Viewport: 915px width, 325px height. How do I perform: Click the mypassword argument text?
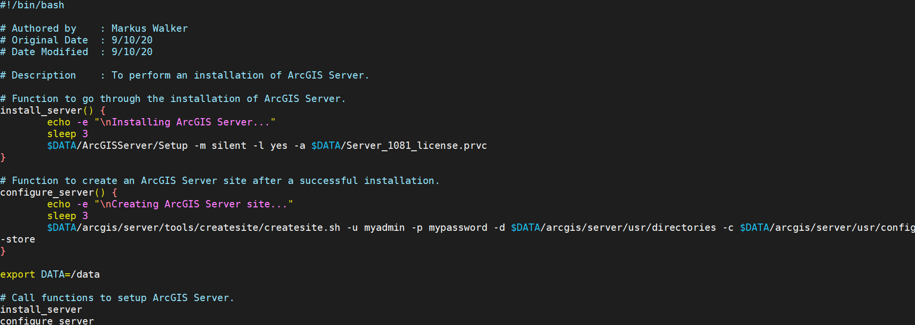(457, 227)
